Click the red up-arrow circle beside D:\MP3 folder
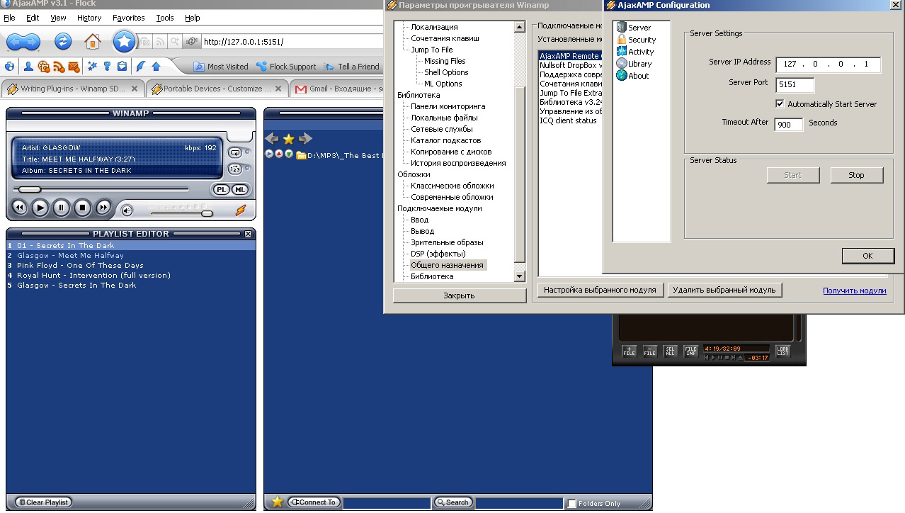The height and width of the screenshot is (513, 905). click(x=279, y=154)
